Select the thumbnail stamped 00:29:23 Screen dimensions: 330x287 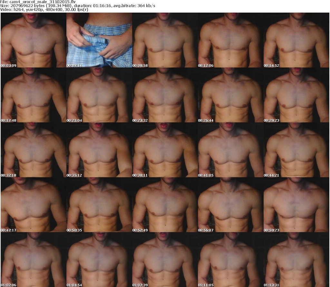[x=296, y=95]
